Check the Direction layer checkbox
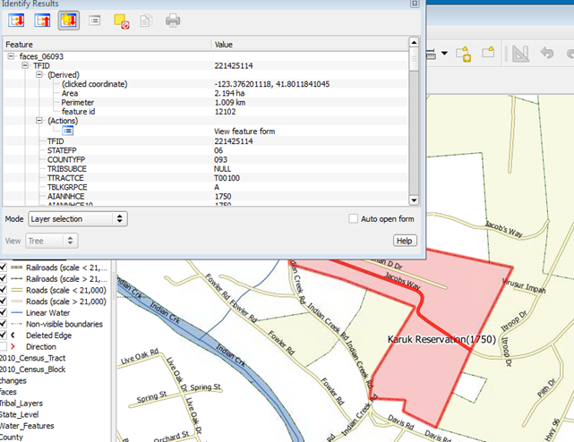The width and height of the screenshot is (574, 442). point(5,346)
